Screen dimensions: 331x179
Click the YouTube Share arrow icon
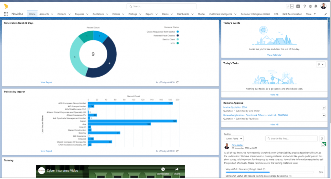point(177,169)
